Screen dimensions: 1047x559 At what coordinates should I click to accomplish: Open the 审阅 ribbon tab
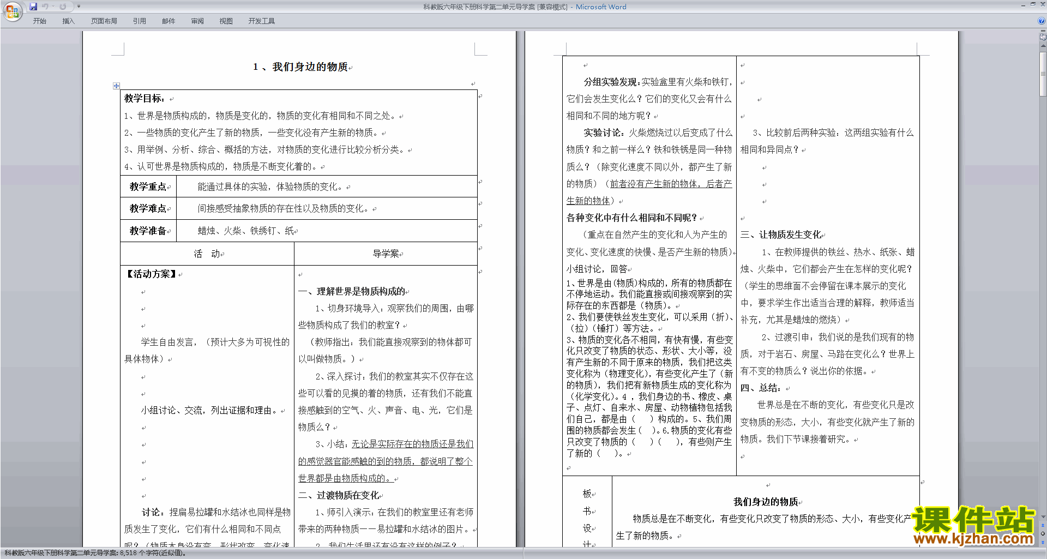(197, 21)
